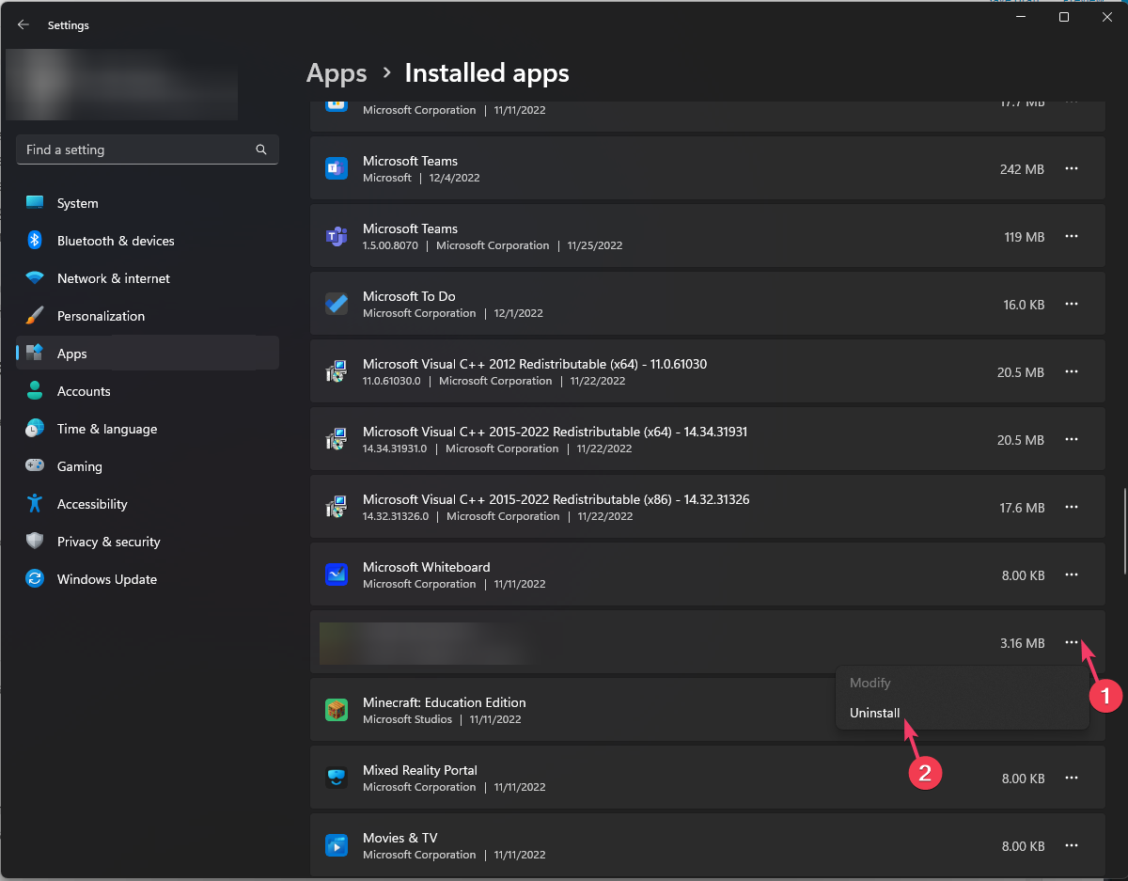Click the Mixed Reality Portal icon

pos(337,778)
